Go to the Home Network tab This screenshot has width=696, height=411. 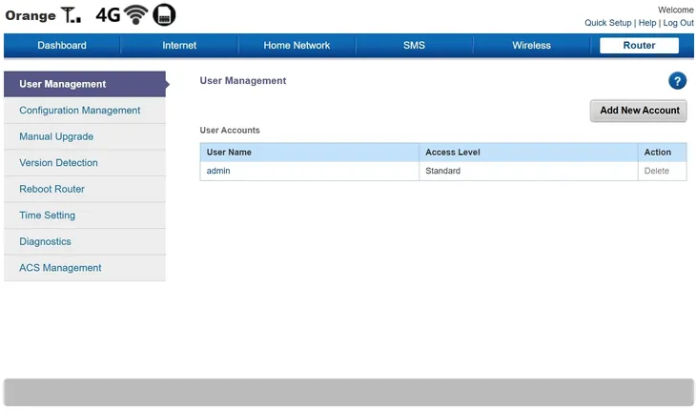[x=297, y=46]
